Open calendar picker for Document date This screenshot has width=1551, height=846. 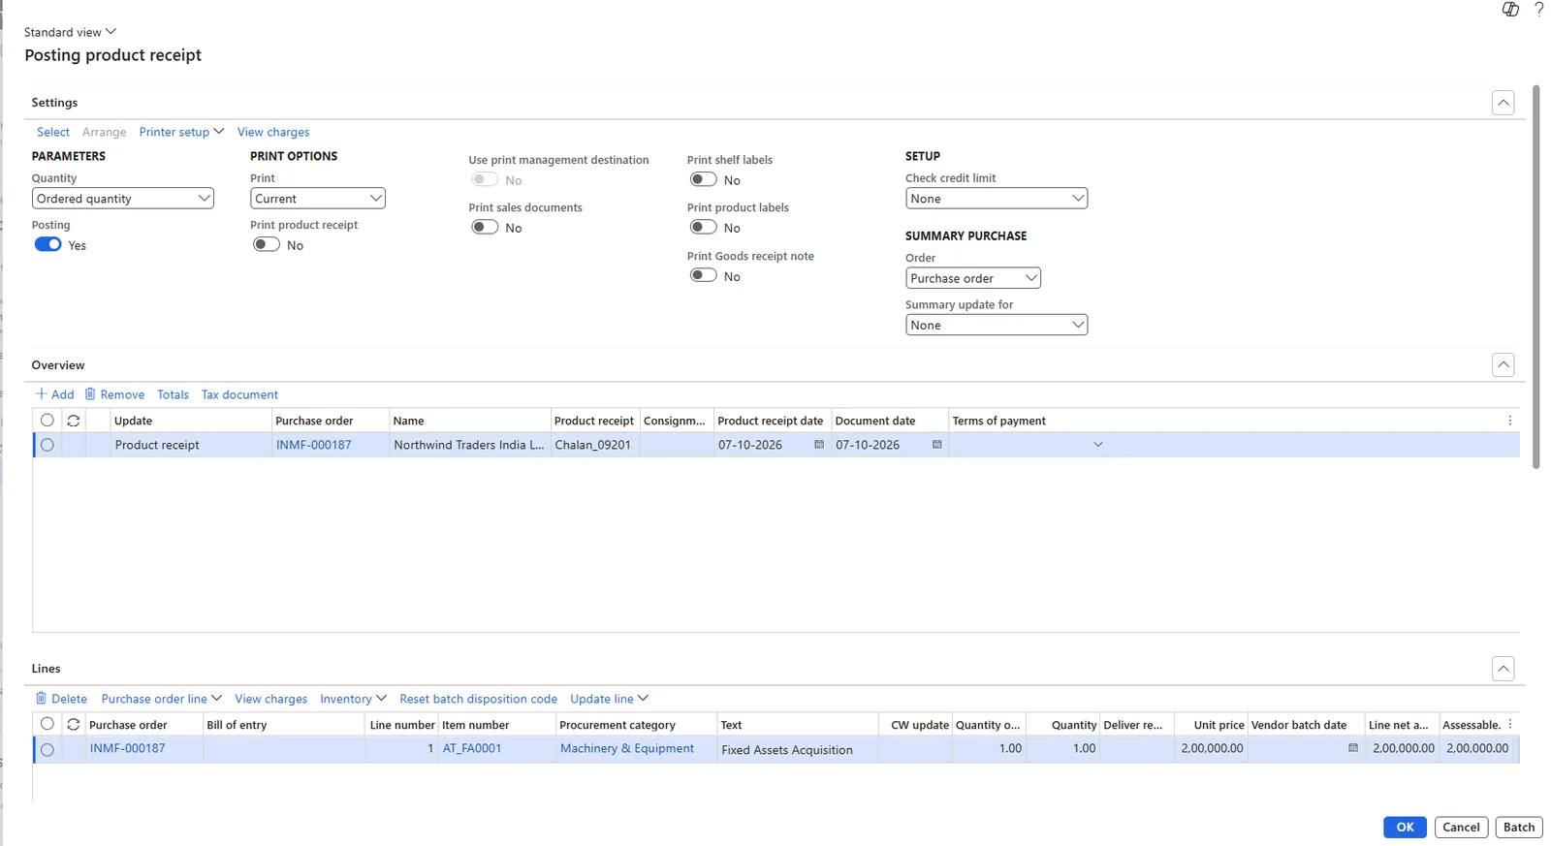(937, 445)
